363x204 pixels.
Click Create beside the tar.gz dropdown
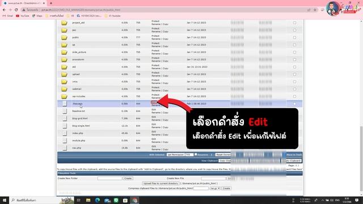pyautogui.click(x=226, y=188)
